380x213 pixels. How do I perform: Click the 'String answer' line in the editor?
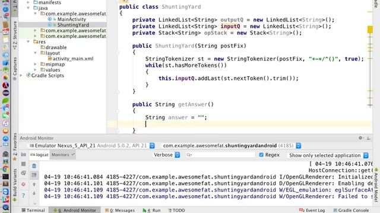click(176, 118)
